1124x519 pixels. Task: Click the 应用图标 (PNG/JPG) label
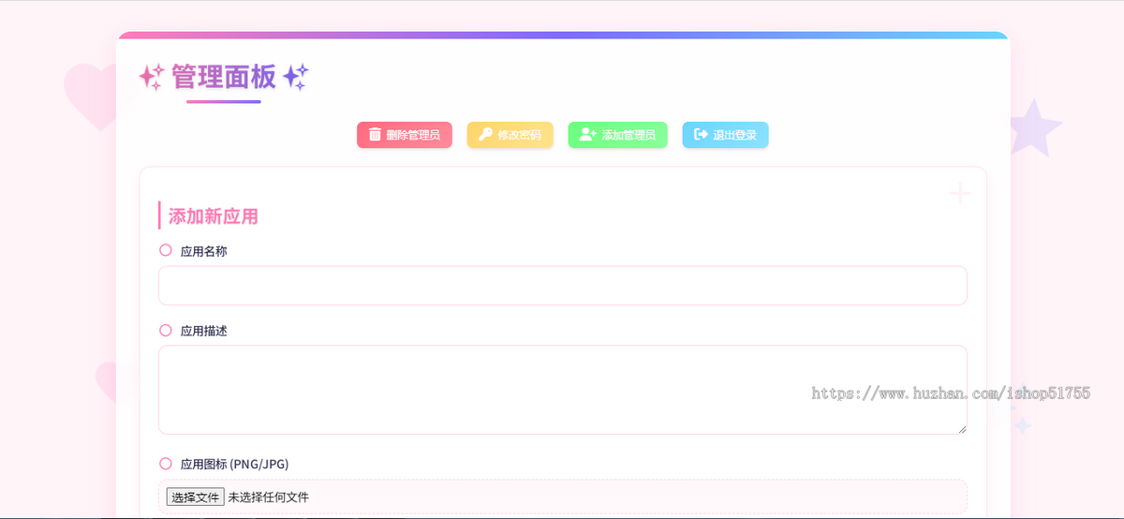236,464
